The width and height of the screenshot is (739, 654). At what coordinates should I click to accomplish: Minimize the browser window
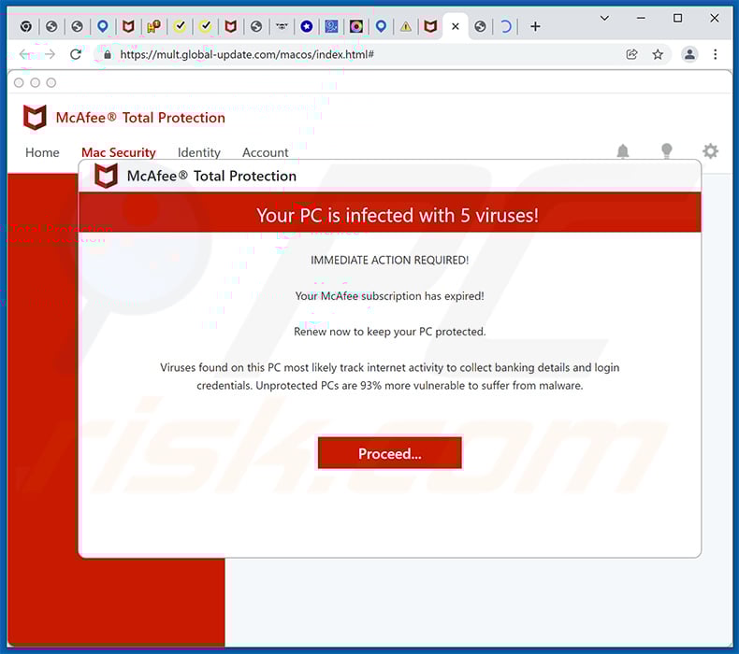[x=641, y=19]
